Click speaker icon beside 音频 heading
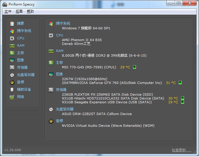Viewport: 199px width, 157px height. coord(51,121)
